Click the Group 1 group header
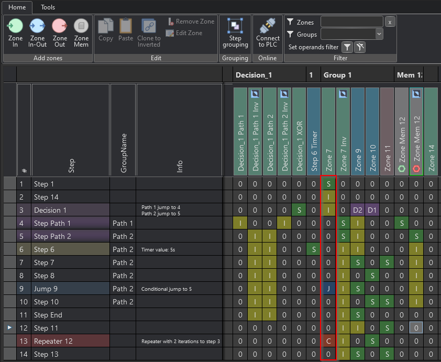Image resolution: width=441 pixels, height=362 pixels. 358,75
